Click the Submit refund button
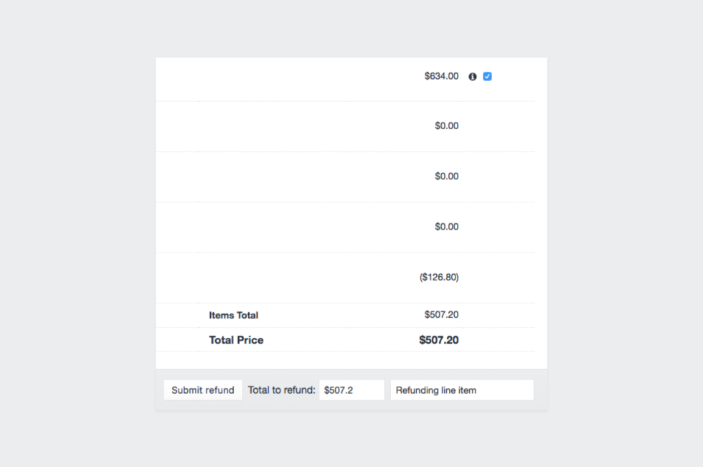The height and width of the screenshot is (467, 703). [202, 390]
